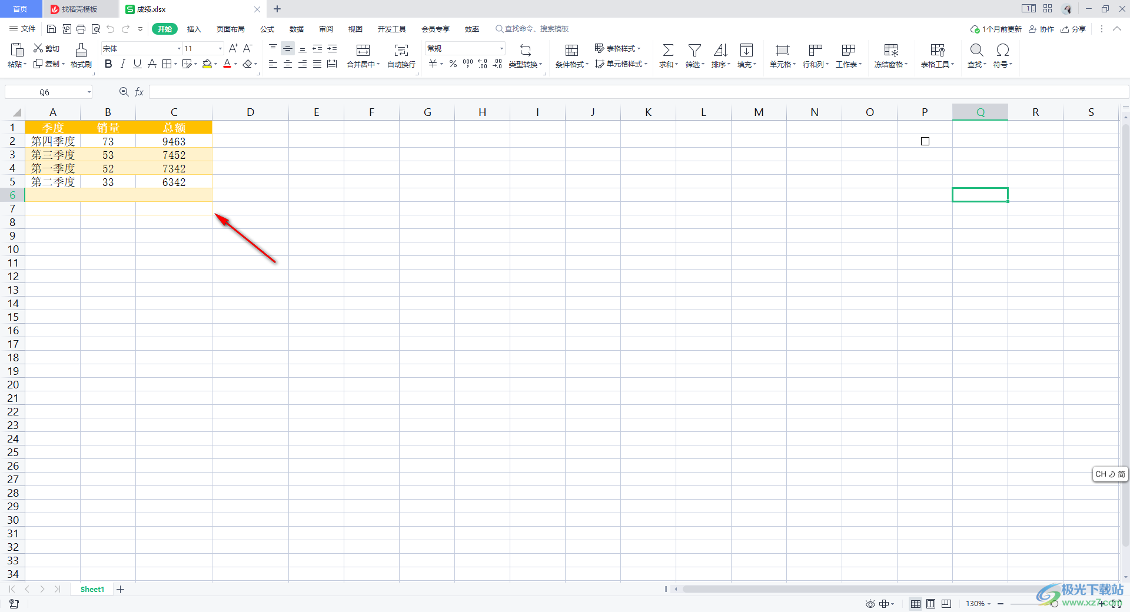Image resolution: width=1130 pixels, height=612 pixels.
Task: Click the Auto Wrap (自动换行) icon
Action: tap(401, 50)
